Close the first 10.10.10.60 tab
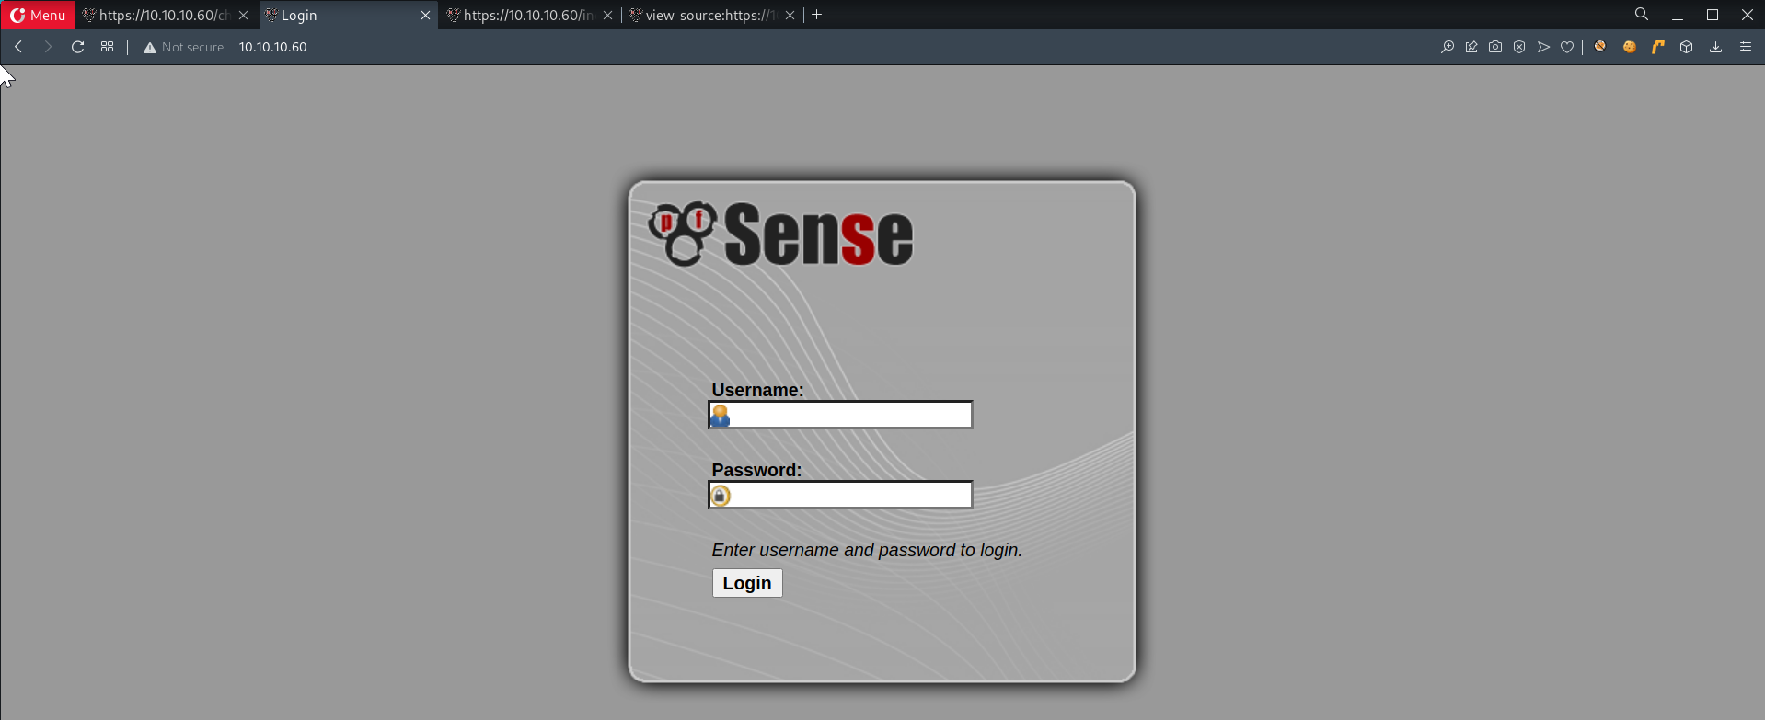Viewport: 1765px width, 720px height. point(243,16)
